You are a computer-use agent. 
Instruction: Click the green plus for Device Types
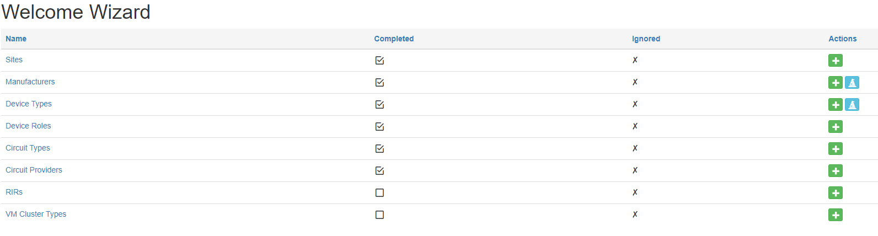(x=835, y=105)
